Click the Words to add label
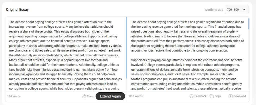 pos(214,10)
